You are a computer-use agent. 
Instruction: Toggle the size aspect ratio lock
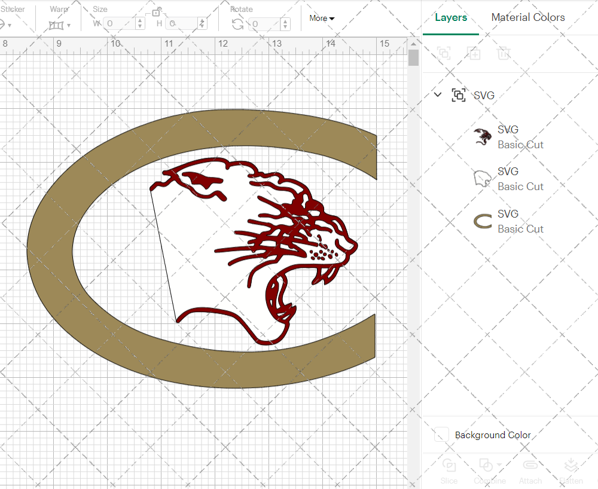tap(156, 12)
